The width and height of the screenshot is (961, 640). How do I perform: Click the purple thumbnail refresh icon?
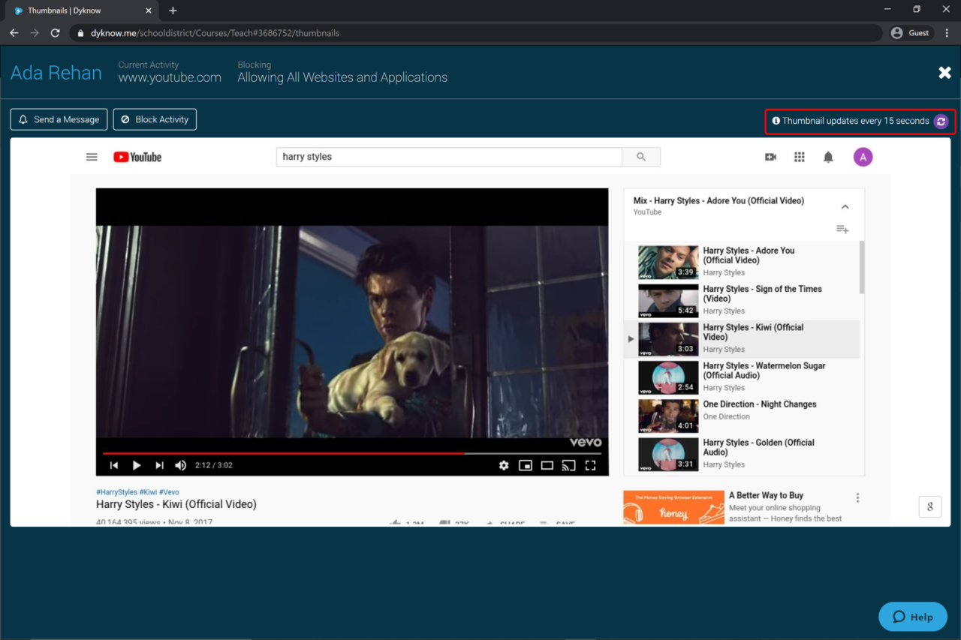pos(941,121)
